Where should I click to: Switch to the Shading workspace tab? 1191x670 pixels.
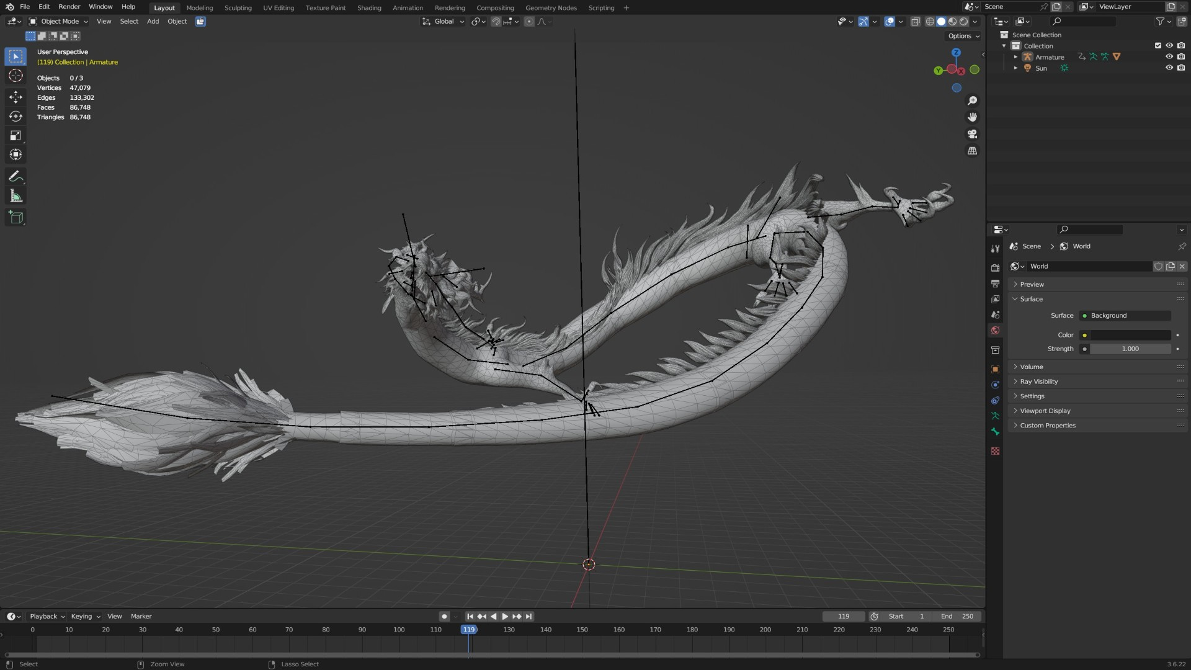click(369, 7)
